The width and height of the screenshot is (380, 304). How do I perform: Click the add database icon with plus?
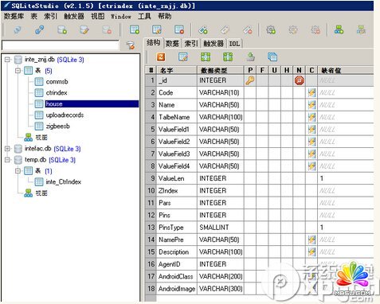pos(62,29)
